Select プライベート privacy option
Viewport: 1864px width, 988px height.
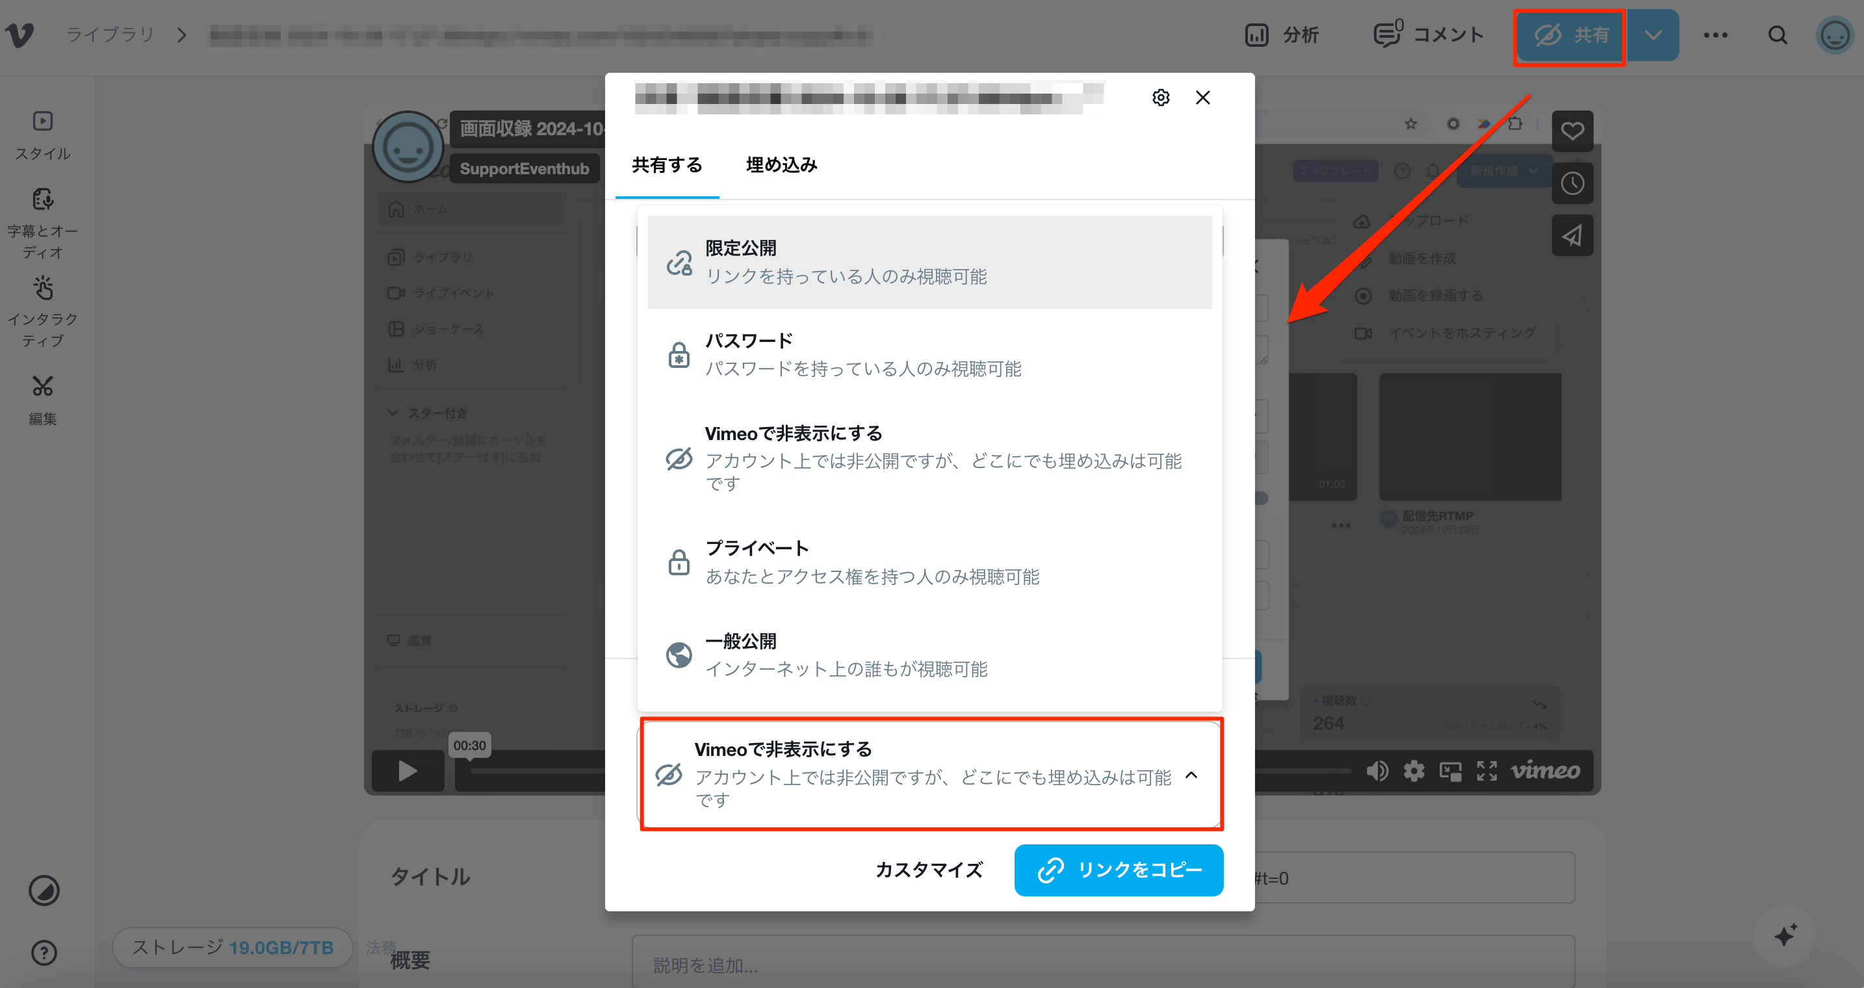pos(929,562)
